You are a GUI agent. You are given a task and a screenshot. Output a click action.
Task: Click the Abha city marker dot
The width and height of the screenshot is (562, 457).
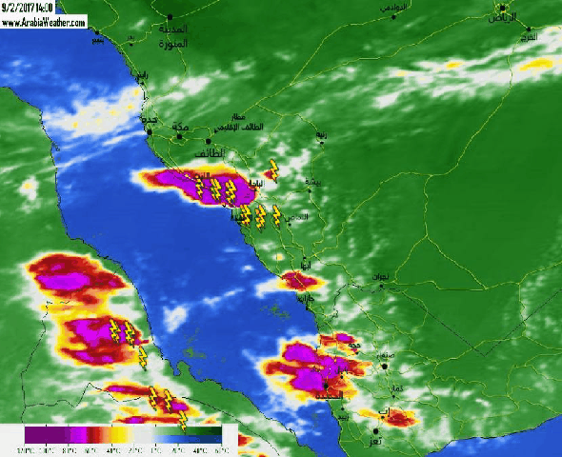(x=305, y=258)
